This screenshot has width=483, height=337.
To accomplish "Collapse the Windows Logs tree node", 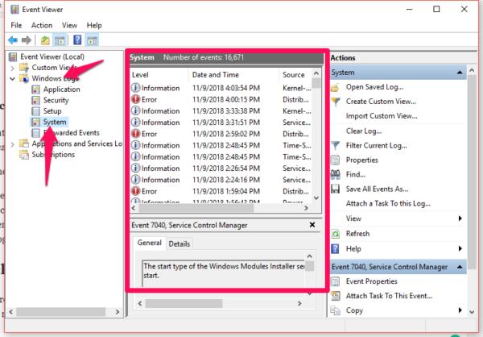I will click(13, 78).
